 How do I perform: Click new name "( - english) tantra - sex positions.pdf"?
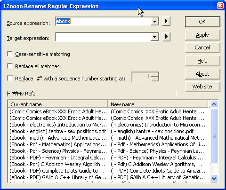(152, 131)
